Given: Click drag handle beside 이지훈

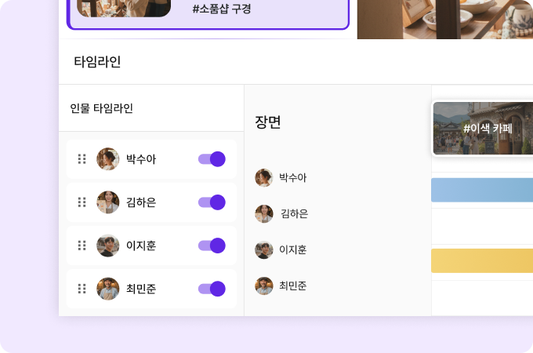Looking at the screenshot, I should [x=82, y=246].
